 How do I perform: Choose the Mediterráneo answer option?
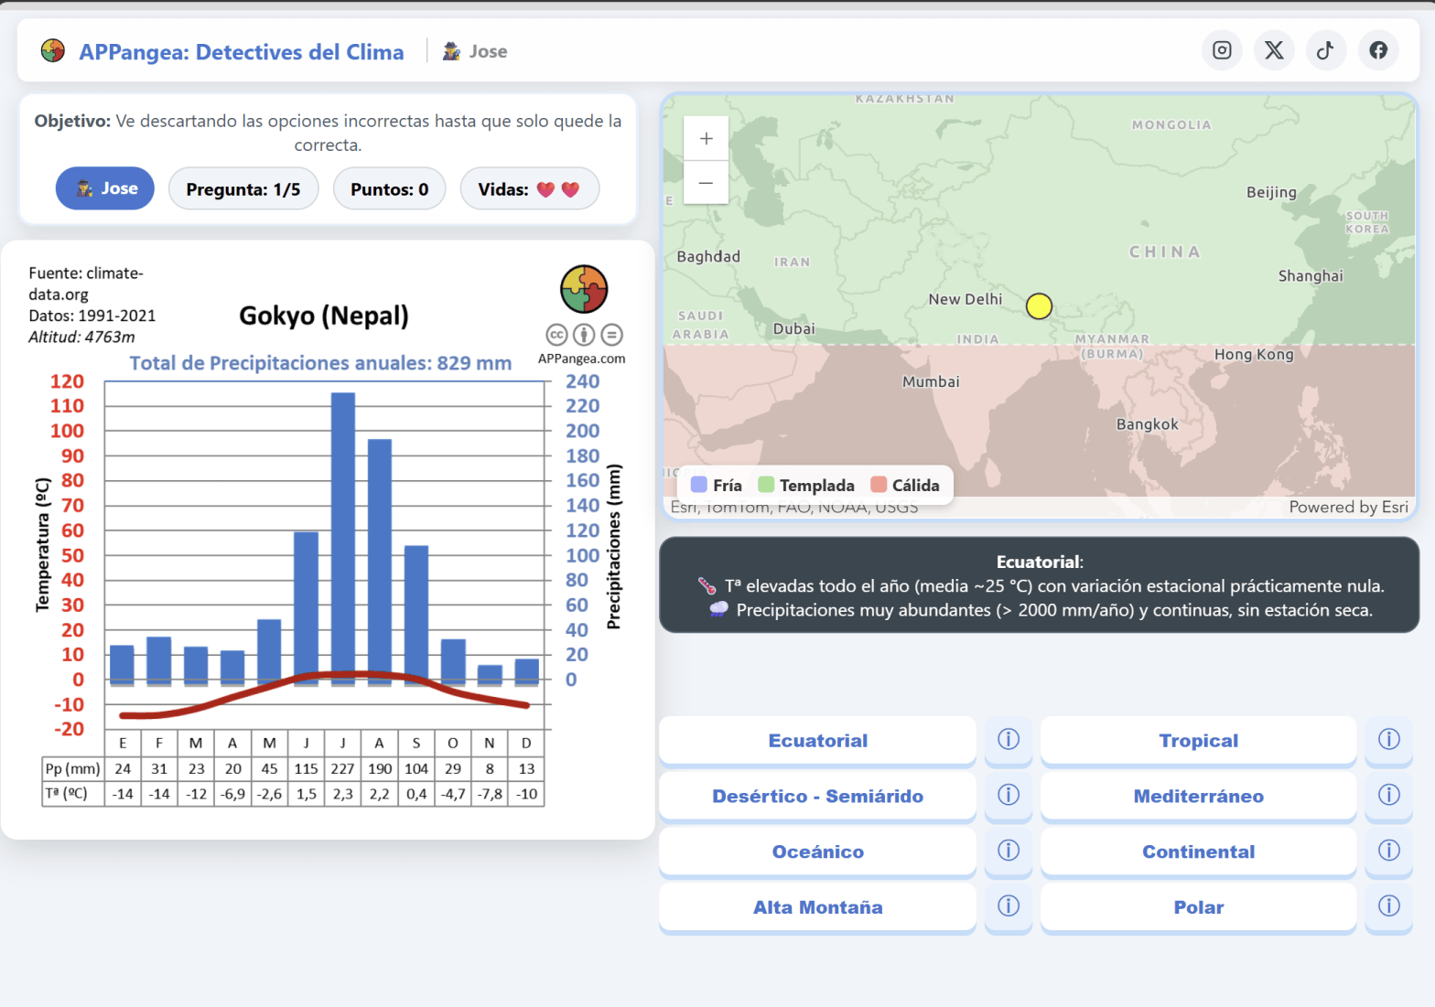click(1199, 797)
